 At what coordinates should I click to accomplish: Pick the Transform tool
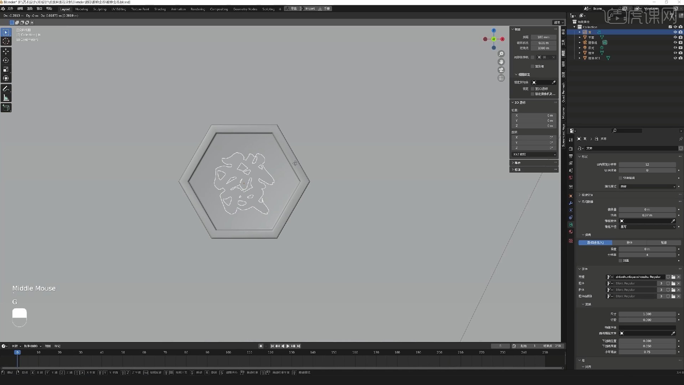point(6,78)
